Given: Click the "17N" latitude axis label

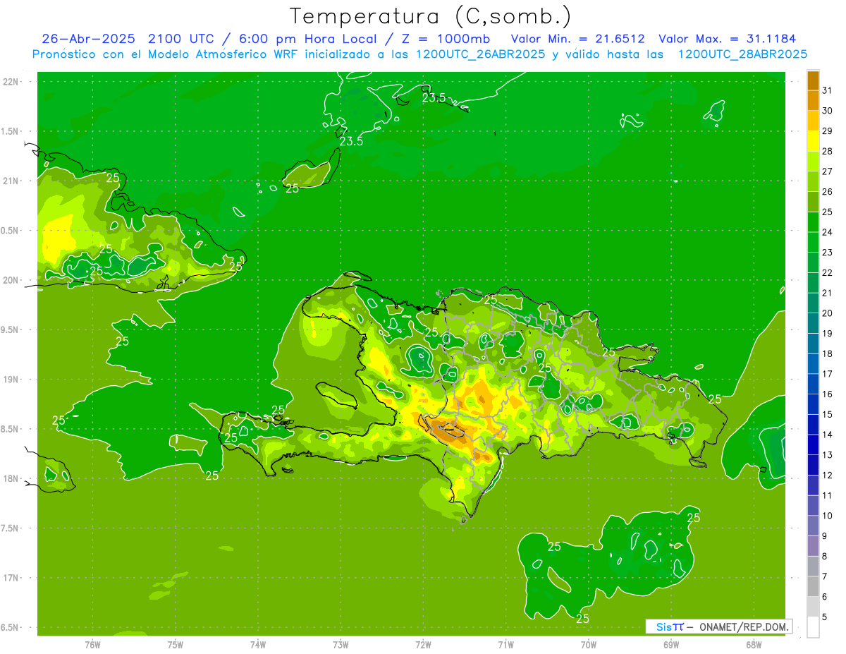Looking at the screenshot, I should click(12, 578).
